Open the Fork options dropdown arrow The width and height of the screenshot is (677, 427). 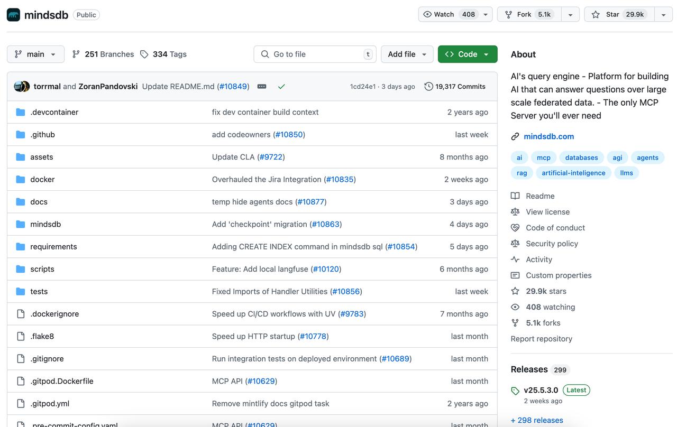pyautogui.click(x=570, y=14)
